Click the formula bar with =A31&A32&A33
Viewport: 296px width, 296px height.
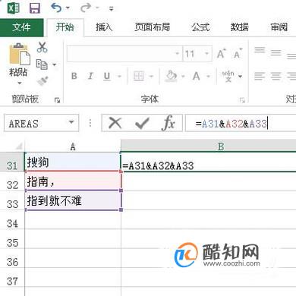click(241, 124)
